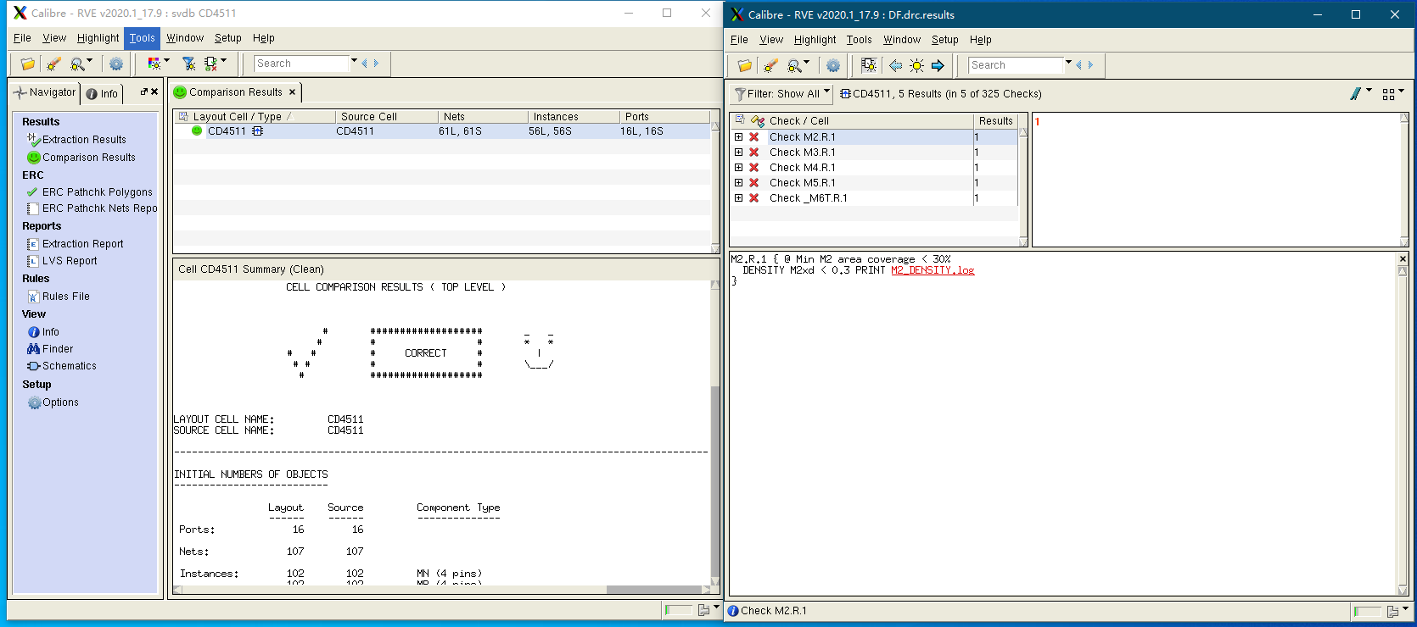The height and width of the screenshot is (627, 1417).
Task: Switch to the Navigator tab
Action: [45, 92]
